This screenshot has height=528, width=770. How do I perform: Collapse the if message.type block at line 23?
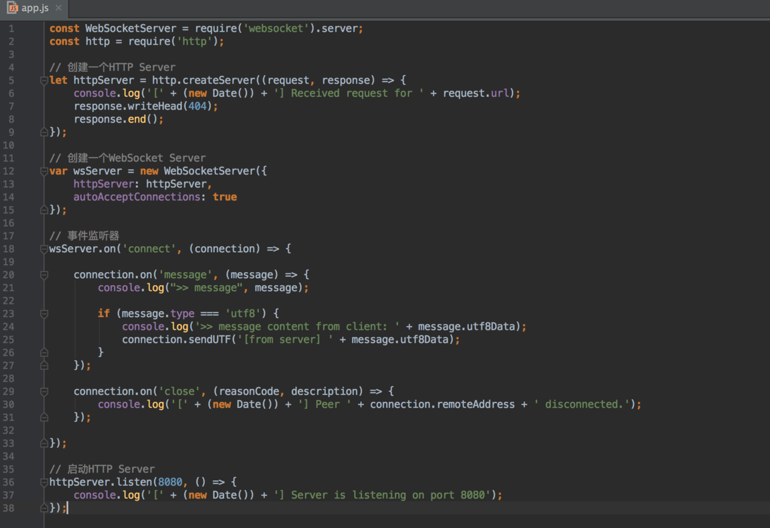coord(44,314)
